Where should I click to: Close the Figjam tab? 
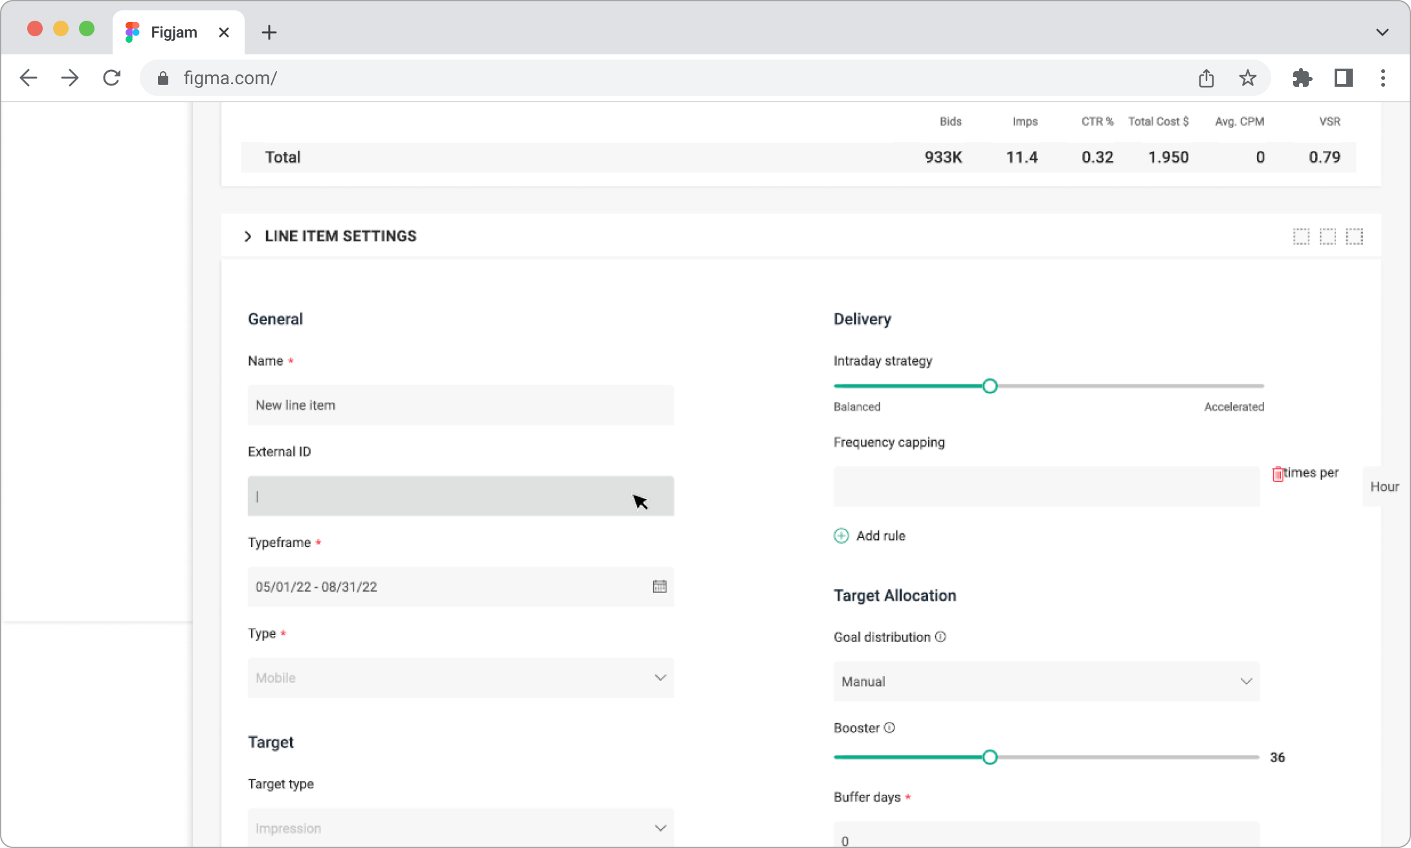[x=224, y=32]
